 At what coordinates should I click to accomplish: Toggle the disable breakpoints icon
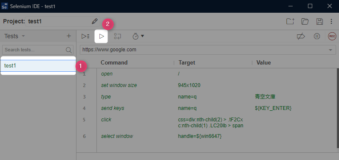(x=301, y=36)
